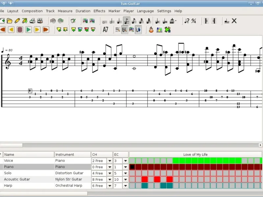Click the Save As icon with green arrow
This screenshot has width=263, height=197.
[x=25, y=21]
